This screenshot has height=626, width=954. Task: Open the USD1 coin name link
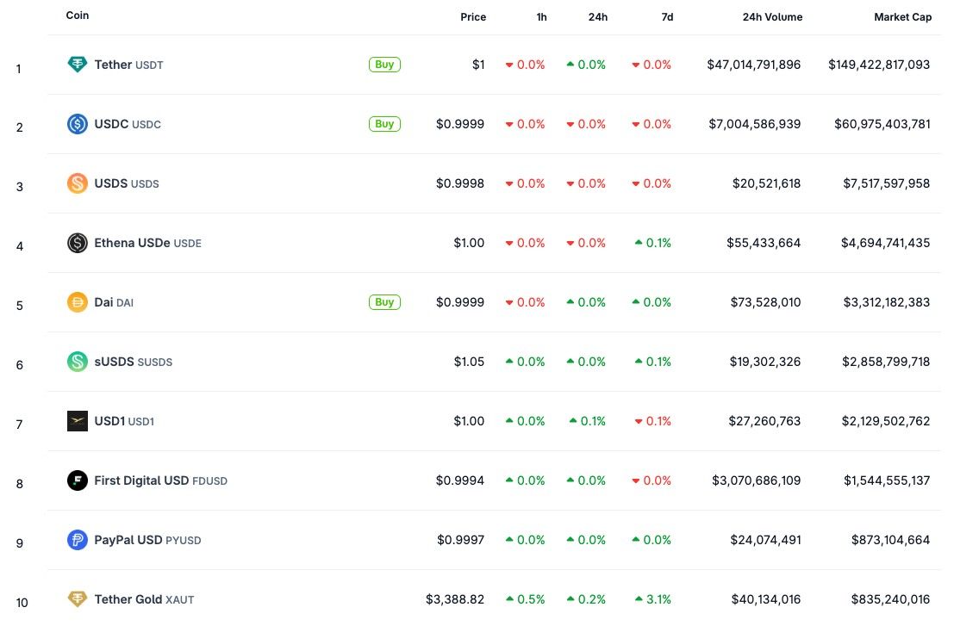point(124,421)
